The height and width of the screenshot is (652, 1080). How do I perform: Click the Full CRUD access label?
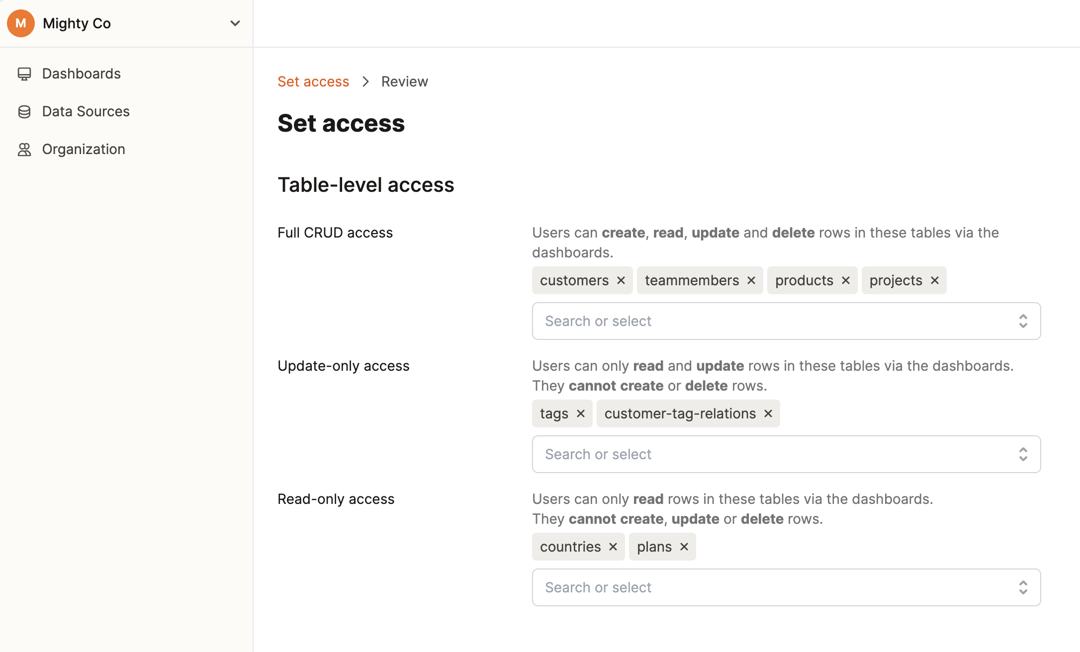[335, 233]
